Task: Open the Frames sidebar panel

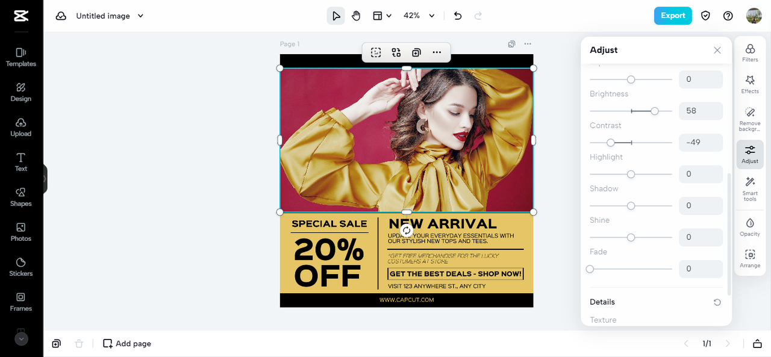Action: (21, 302)
